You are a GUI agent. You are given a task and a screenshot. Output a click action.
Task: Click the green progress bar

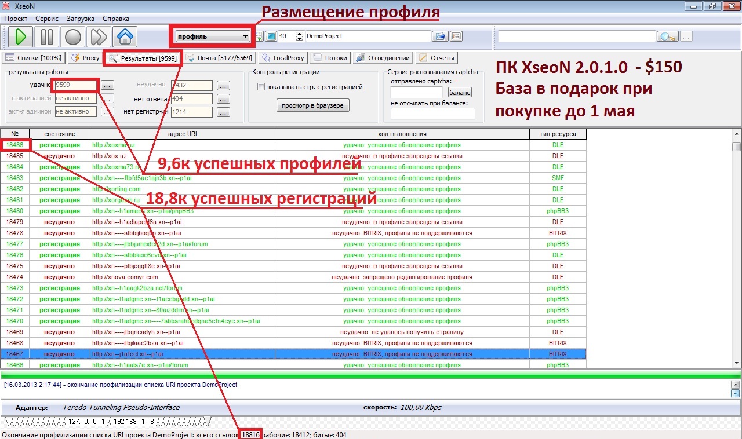coord(371,376)
